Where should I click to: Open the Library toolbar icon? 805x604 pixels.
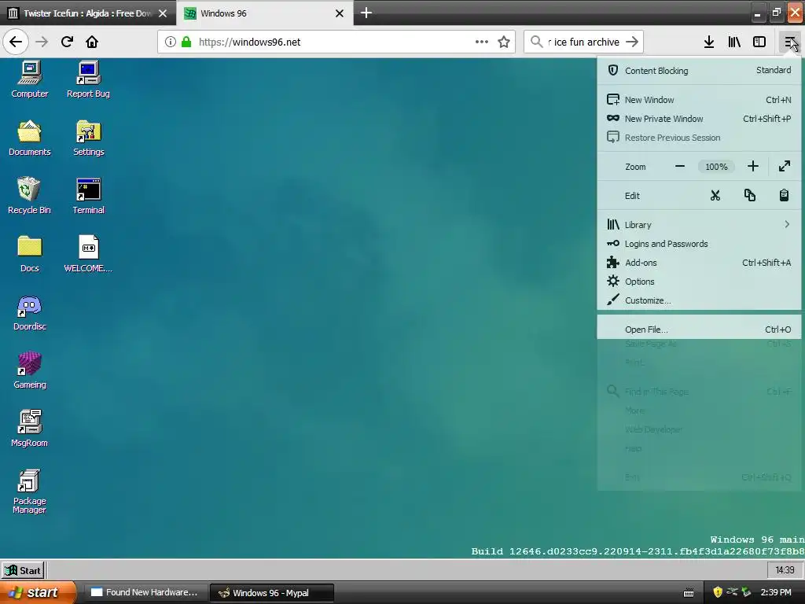click(734, 42)
